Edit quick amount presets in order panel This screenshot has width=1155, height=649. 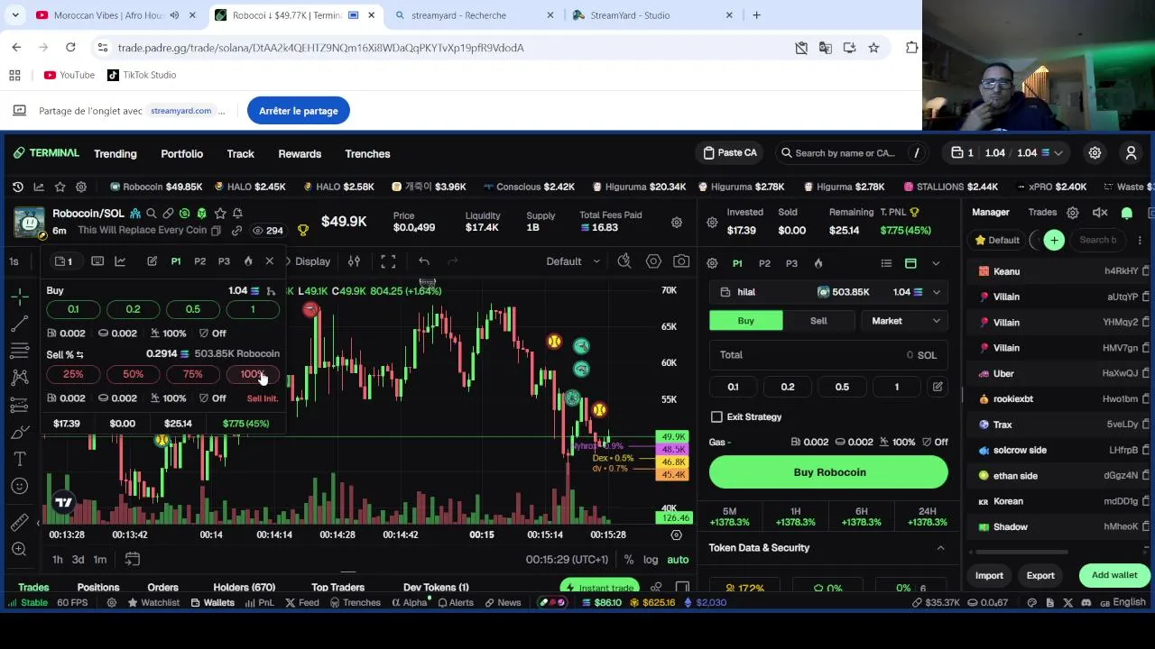point(938,387)
